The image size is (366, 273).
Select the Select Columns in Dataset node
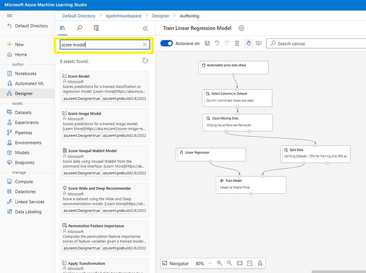click(237, 98)
